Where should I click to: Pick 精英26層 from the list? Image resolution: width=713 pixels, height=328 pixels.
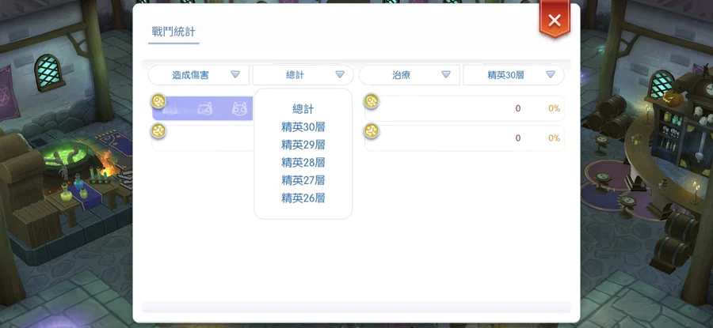(303, 198)
